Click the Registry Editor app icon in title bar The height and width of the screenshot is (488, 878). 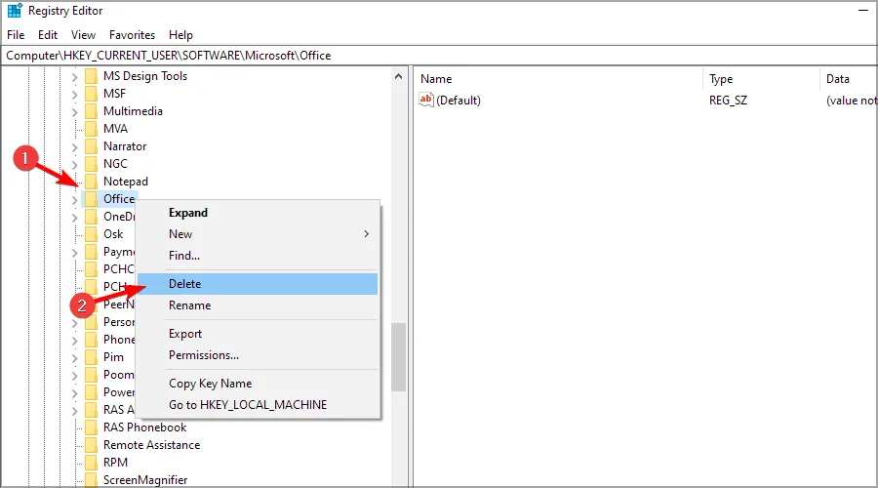point(14,13)
